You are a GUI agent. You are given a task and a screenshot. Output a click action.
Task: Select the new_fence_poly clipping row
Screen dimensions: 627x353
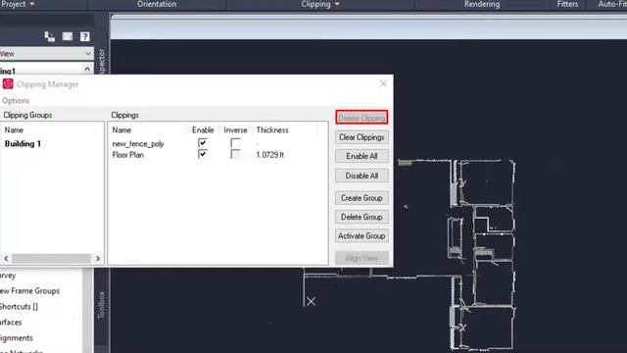138,144
